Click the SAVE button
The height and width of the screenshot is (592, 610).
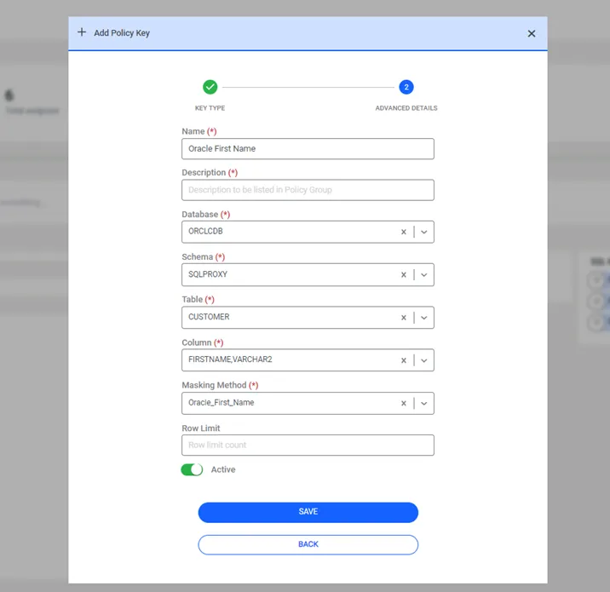308,512
